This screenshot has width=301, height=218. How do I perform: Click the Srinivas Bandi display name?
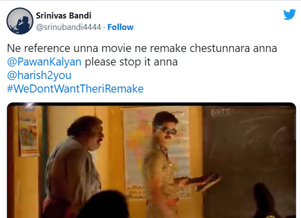point(63,15)
